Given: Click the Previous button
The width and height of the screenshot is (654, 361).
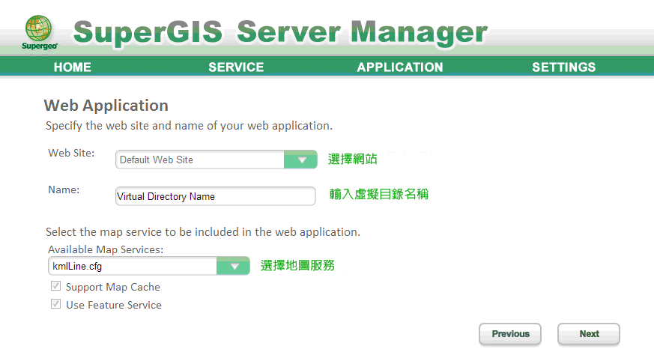Looking at the screenshot, I should click(510, 334).
